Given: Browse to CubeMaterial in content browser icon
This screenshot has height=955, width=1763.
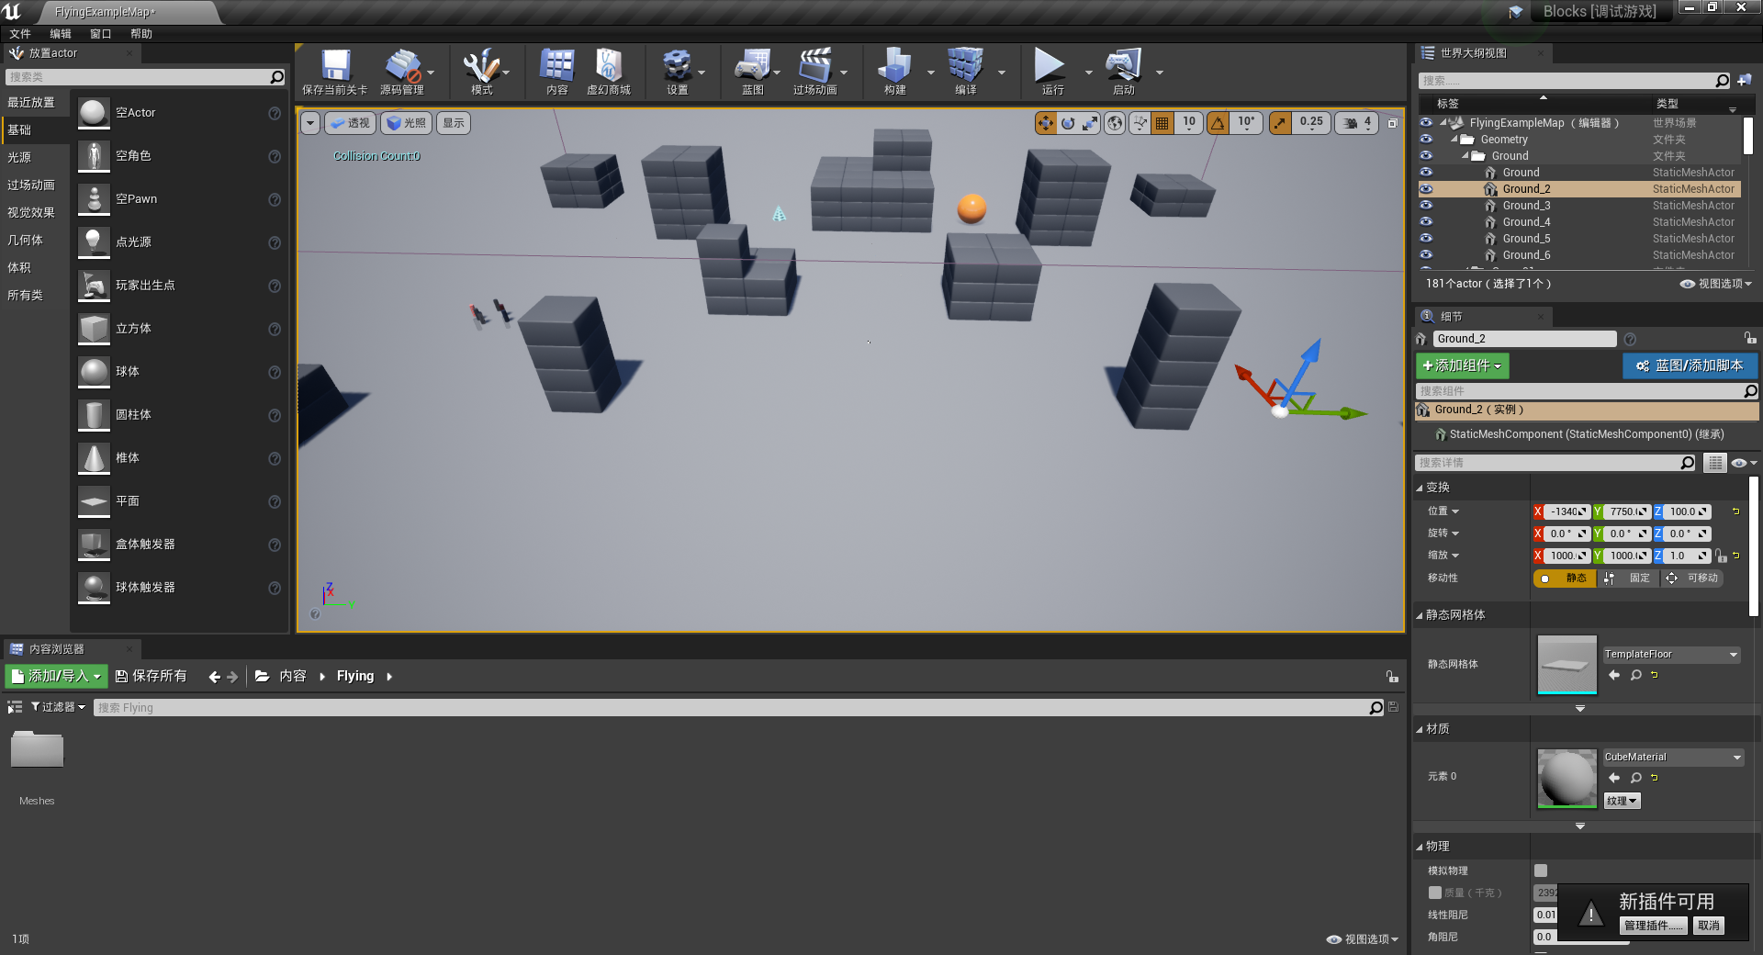Looking at the screenshot, I should click(1635, 778).
